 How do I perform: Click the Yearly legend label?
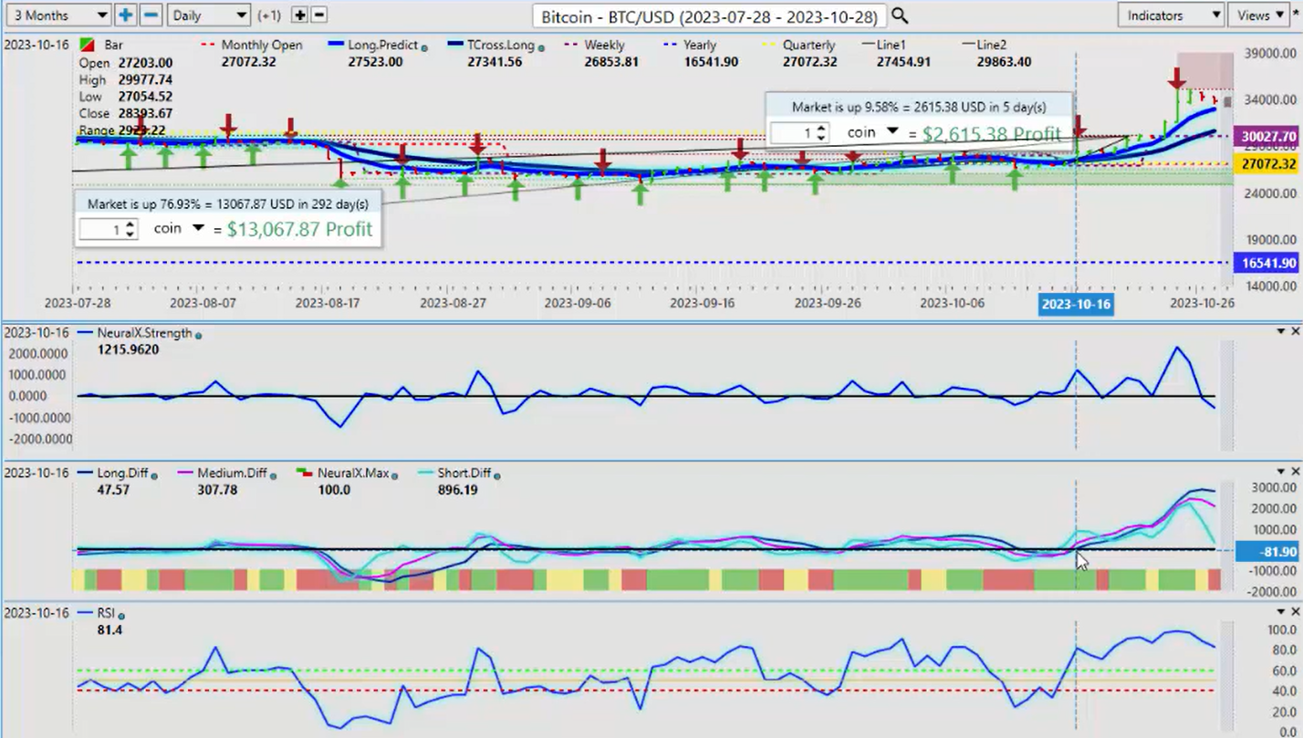pos(700,45)
